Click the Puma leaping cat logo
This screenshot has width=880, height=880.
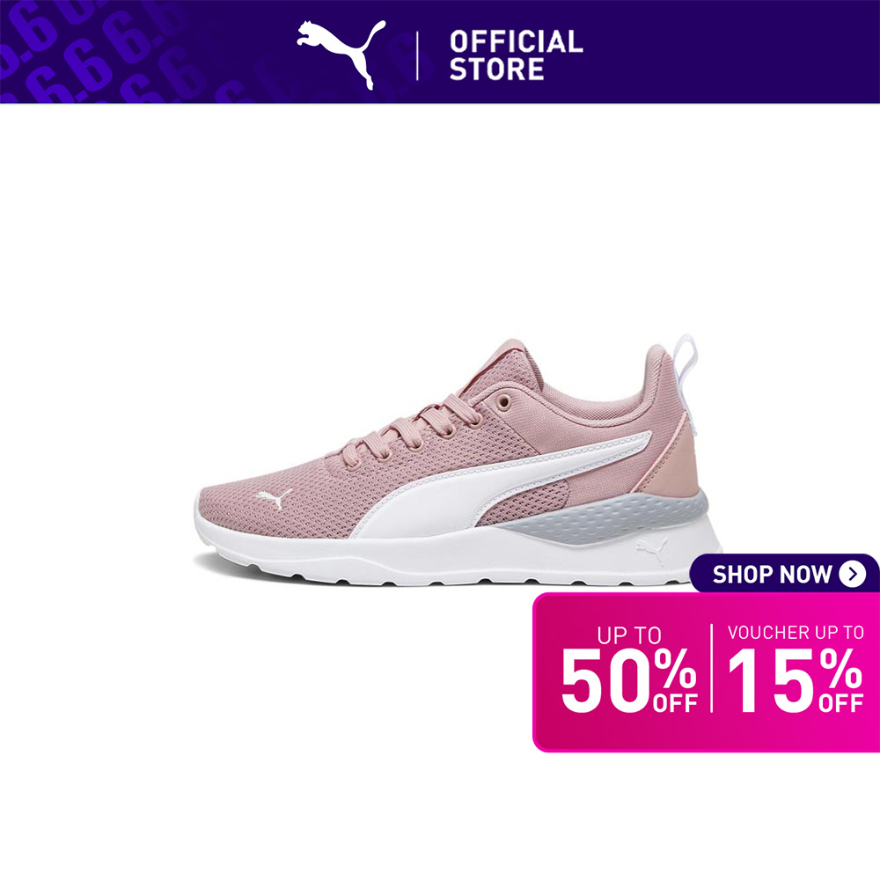click(341, 55)
